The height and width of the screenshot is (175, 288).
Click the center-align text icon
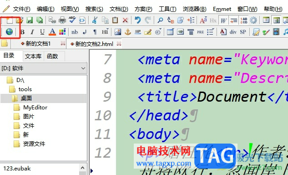point(191,32)
